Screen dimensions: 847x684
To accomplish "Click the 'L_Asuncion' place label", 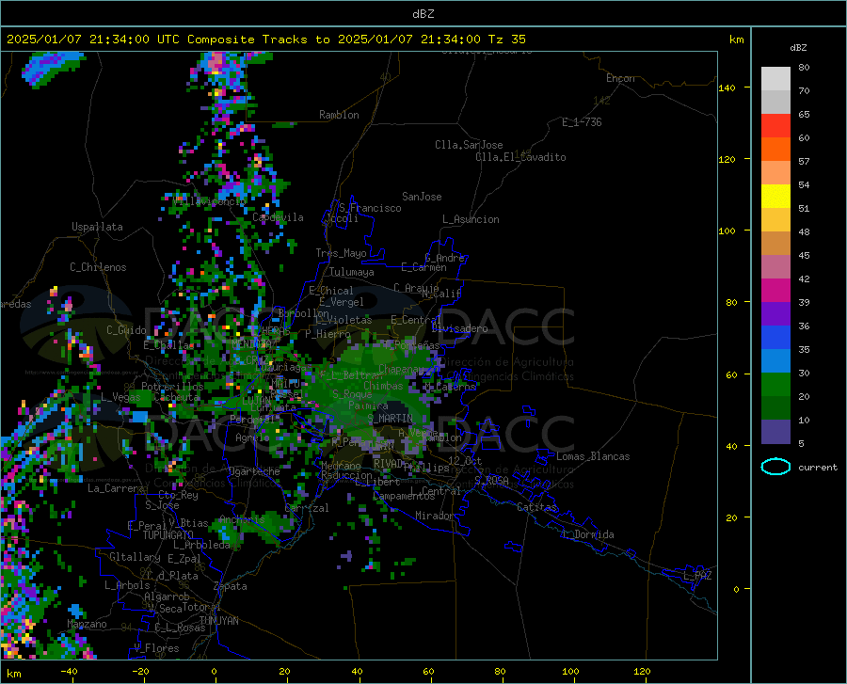I will coord(471,219).
